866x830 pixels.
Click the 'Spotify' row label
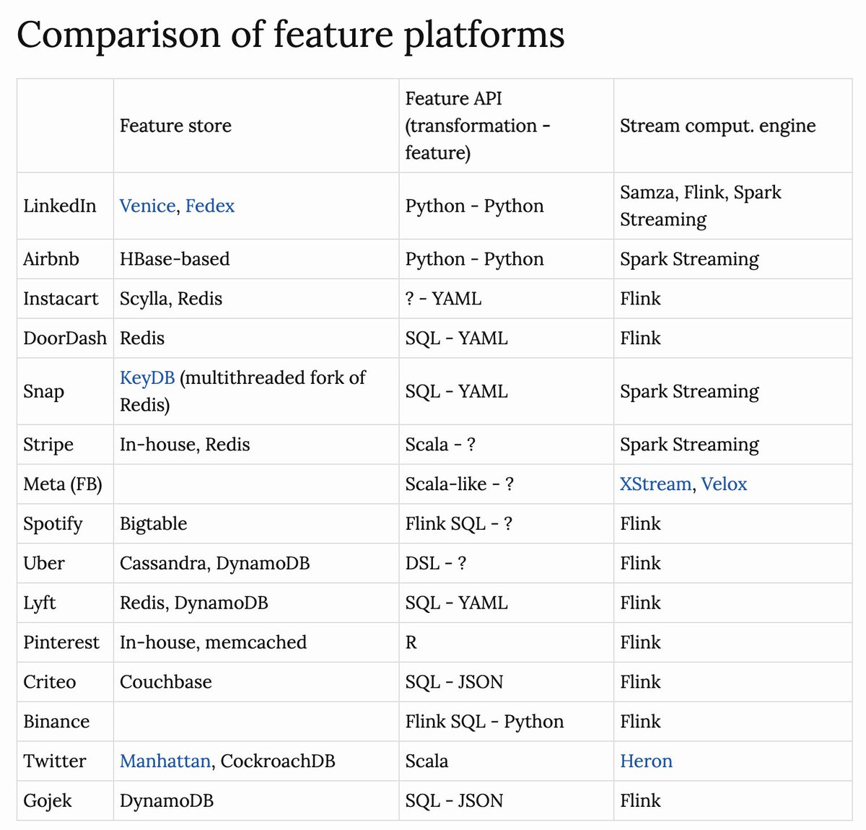[53, 523]
